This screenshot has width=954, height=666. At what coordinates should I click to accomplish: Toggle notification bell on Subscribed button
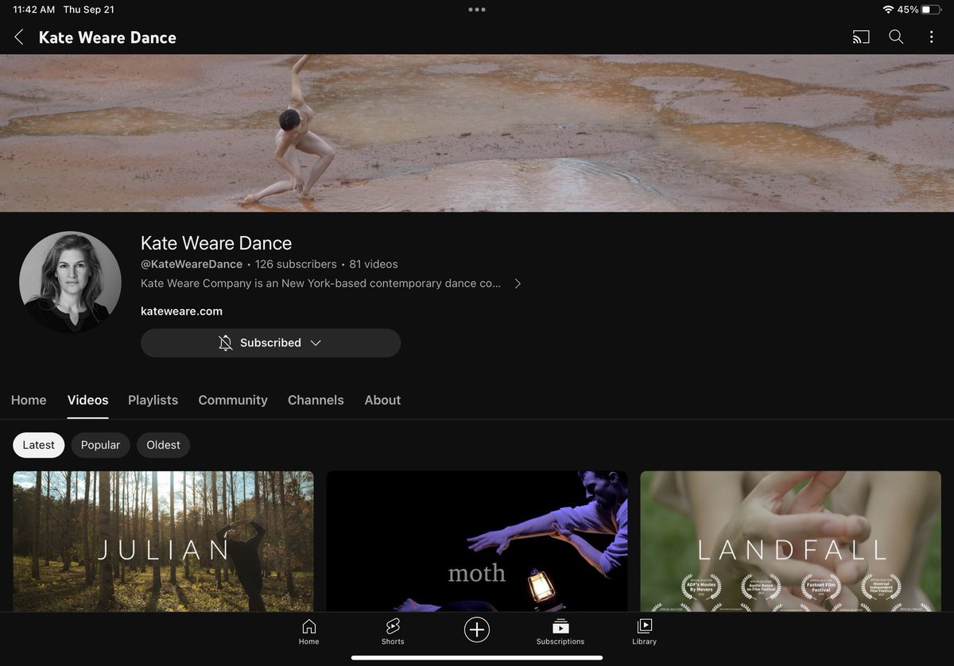click(225, 343)
